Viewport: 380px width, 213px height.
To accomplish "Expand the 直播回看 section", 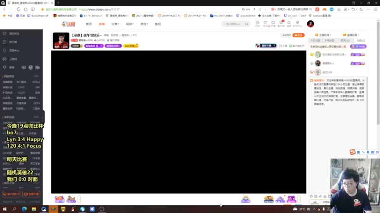I will coord(351,35).
